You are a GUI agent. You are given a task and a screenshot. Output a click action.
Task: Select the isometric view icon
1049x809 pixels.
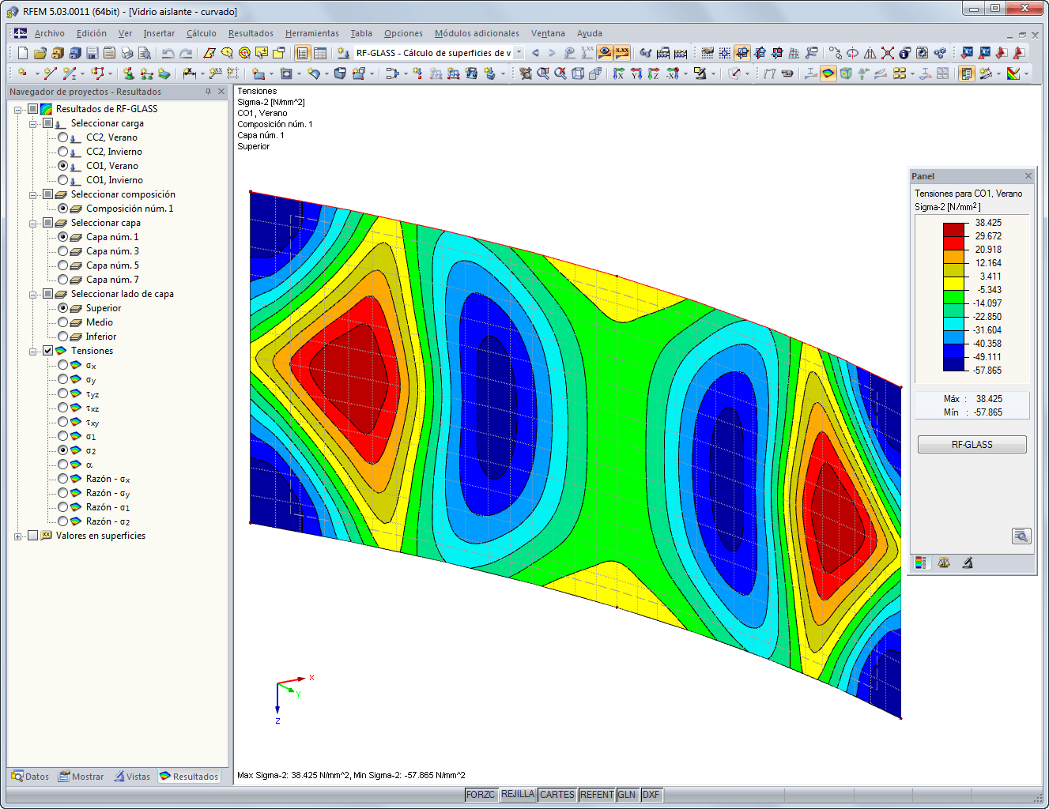pos(577,75)
